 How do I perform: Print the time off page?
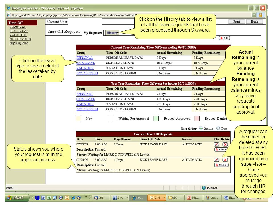237,22
